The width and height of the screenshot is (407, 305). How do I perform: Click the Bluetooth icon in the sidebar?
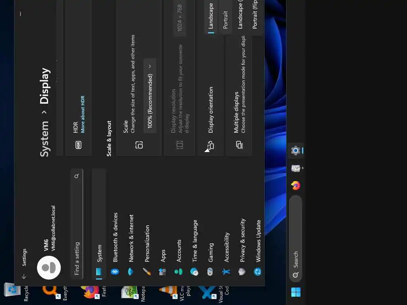115,272
